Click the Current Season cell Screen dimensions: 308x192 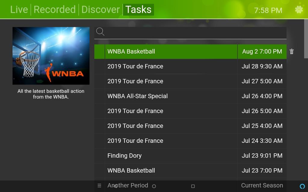click(x=262, y=185)
